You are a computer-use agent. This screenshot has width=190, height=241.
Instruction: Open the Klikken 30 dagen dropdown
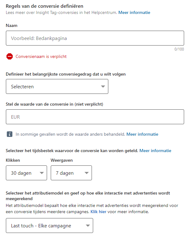(x=26, y=173)
